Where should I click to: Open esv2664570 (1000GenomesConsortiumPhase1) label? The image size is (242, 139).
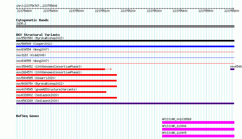[49, 72]
